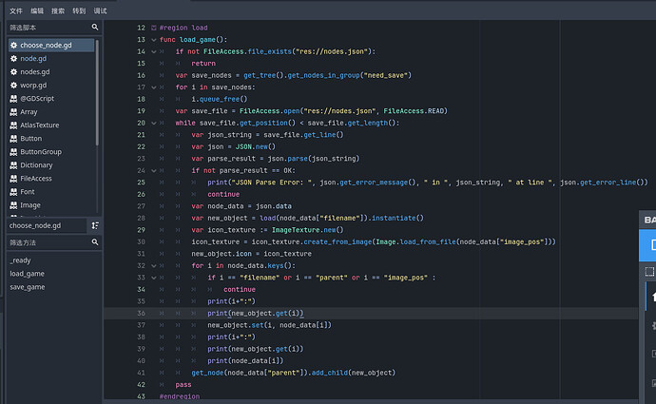Viewport: 656px width, 404px height.
Task: Click help icon beside Array
Action: [14, 112]
